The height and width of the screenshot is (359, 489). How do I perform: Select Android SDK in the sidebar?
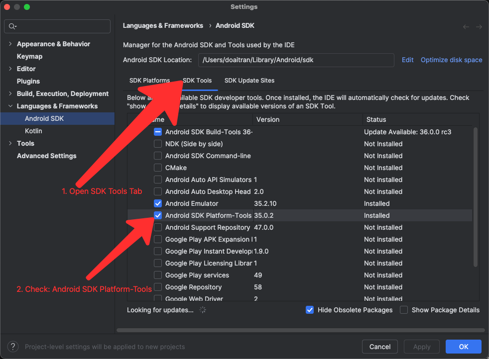tap(57, 119)
